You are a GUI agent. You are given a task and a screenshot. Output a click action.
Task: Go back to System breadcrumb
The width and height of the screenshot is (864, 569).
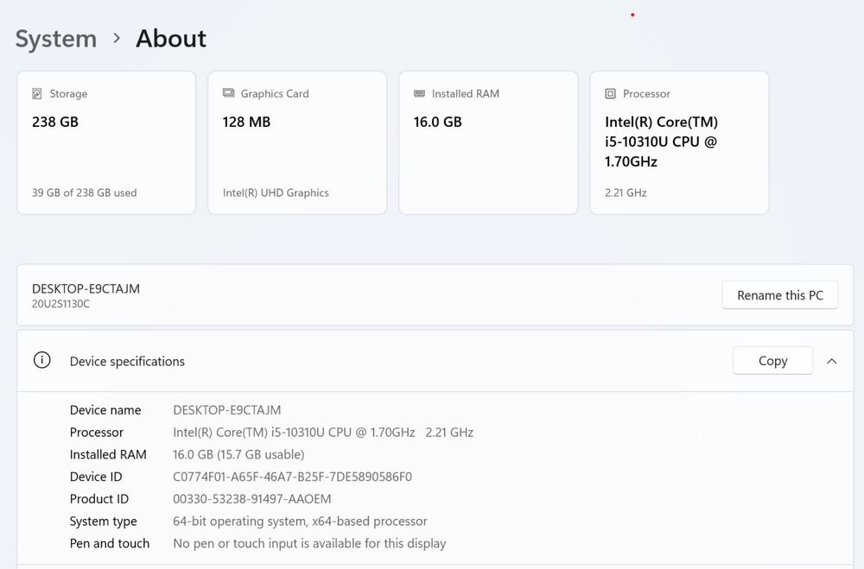click(x=56, y=39)
